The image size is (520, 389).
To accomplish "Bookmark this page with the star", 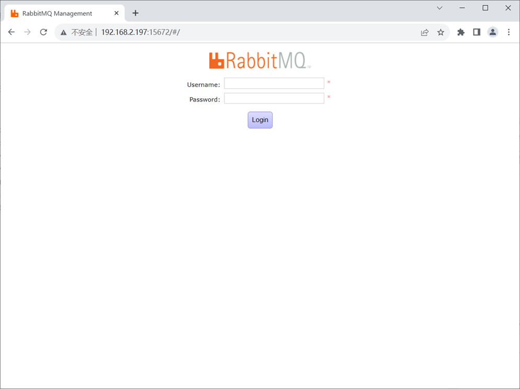I will [440, 32].
